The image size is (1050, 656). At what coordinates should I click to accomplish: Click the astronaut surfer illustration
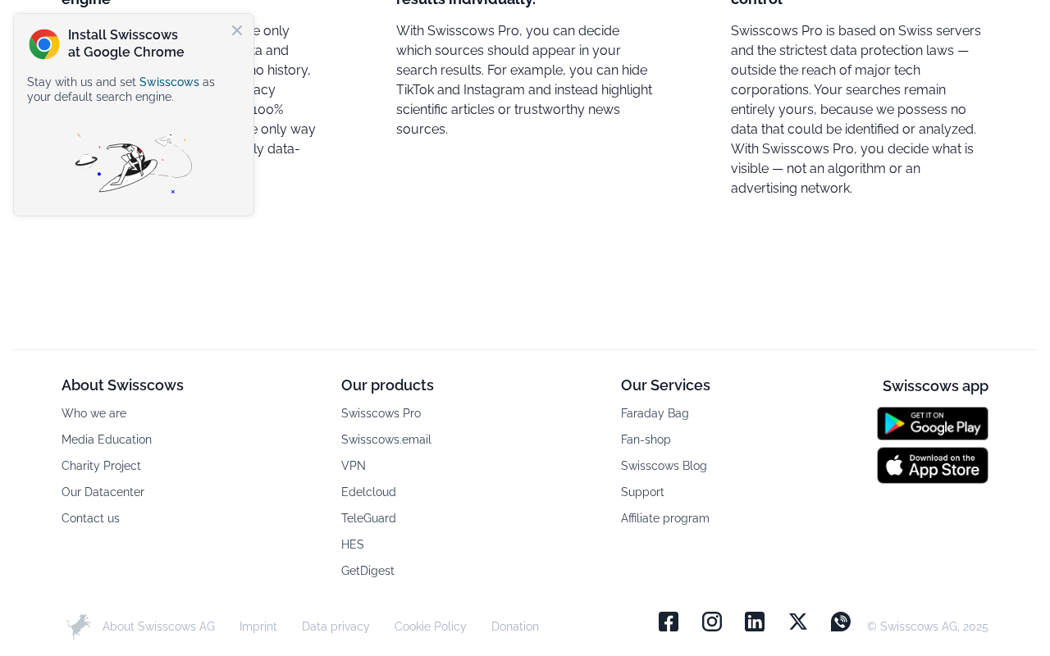(x=134, y=163)
